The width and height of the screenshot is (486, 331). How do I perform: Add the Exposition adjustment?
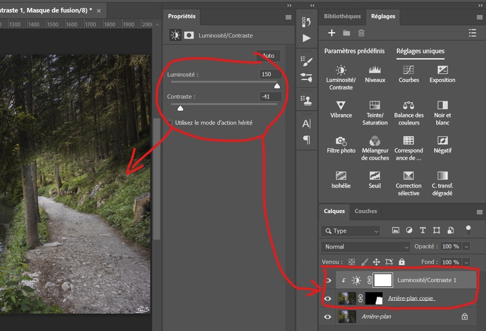[x=442, y=74]
